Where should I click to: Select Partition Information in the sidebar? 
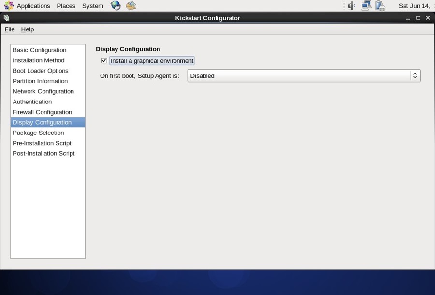[40, 81]
